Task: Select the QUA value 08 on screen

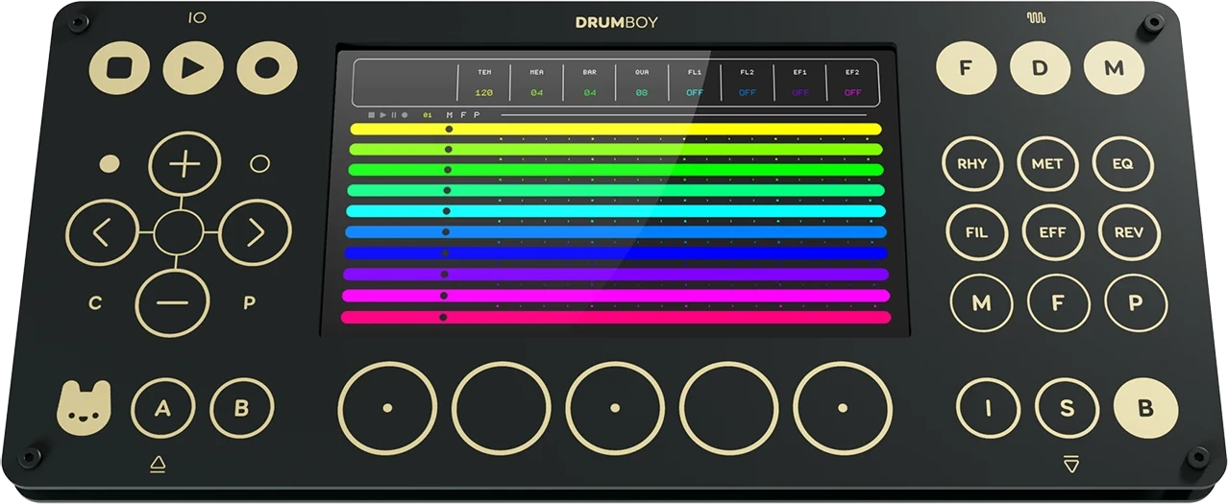Action: [x=642, y=93]
